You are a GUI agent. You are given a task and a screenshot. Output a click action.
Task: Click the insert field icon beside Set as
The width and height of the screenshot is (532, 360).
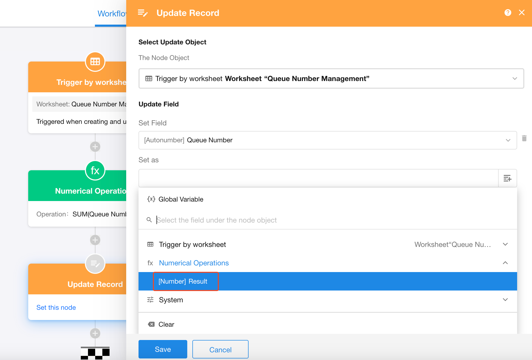click(507, 178)
